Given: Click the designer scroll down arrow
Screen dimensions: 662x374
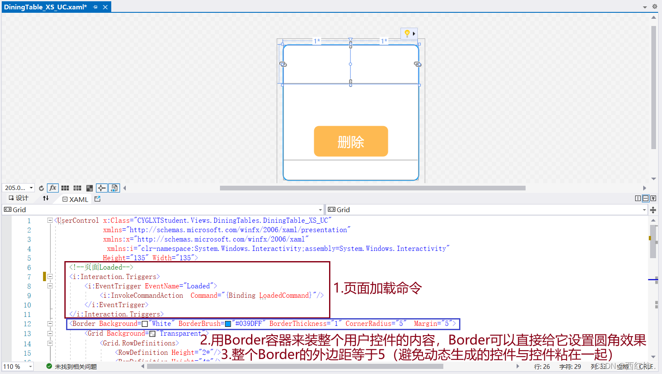Looking at the screenshot, I should tap(653, 179).
